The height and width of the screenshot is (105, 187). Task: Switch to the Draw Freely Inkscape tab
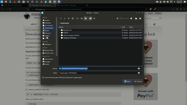68,5
